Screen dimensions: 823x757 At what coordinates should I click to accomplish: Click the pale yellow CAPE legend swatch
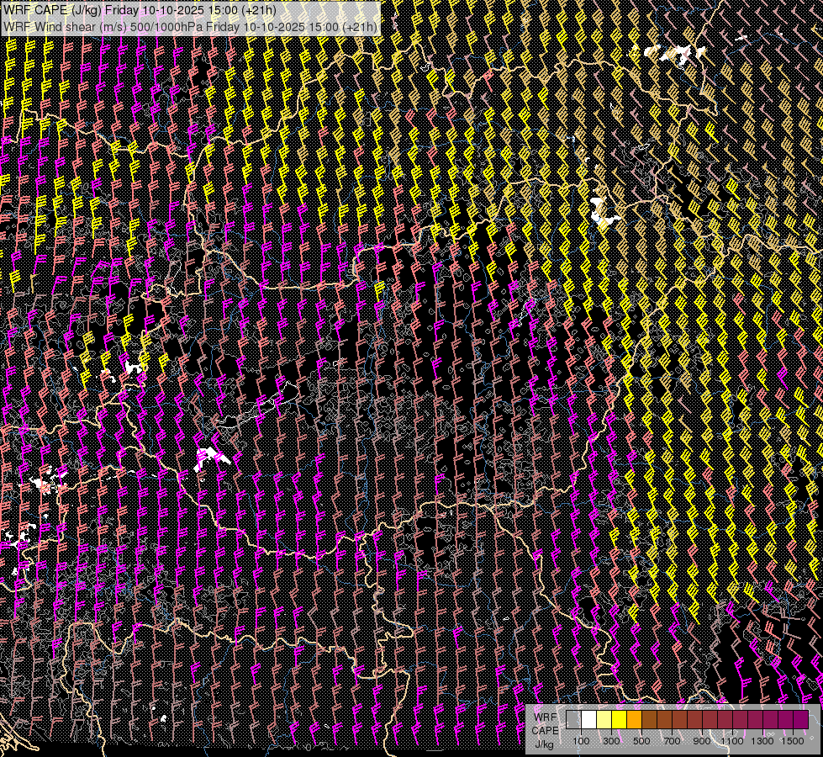604,719
